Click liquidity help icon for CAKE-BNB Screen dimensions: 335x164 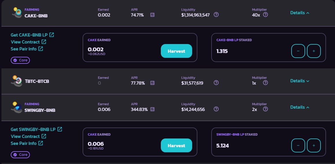click(216, 14)
